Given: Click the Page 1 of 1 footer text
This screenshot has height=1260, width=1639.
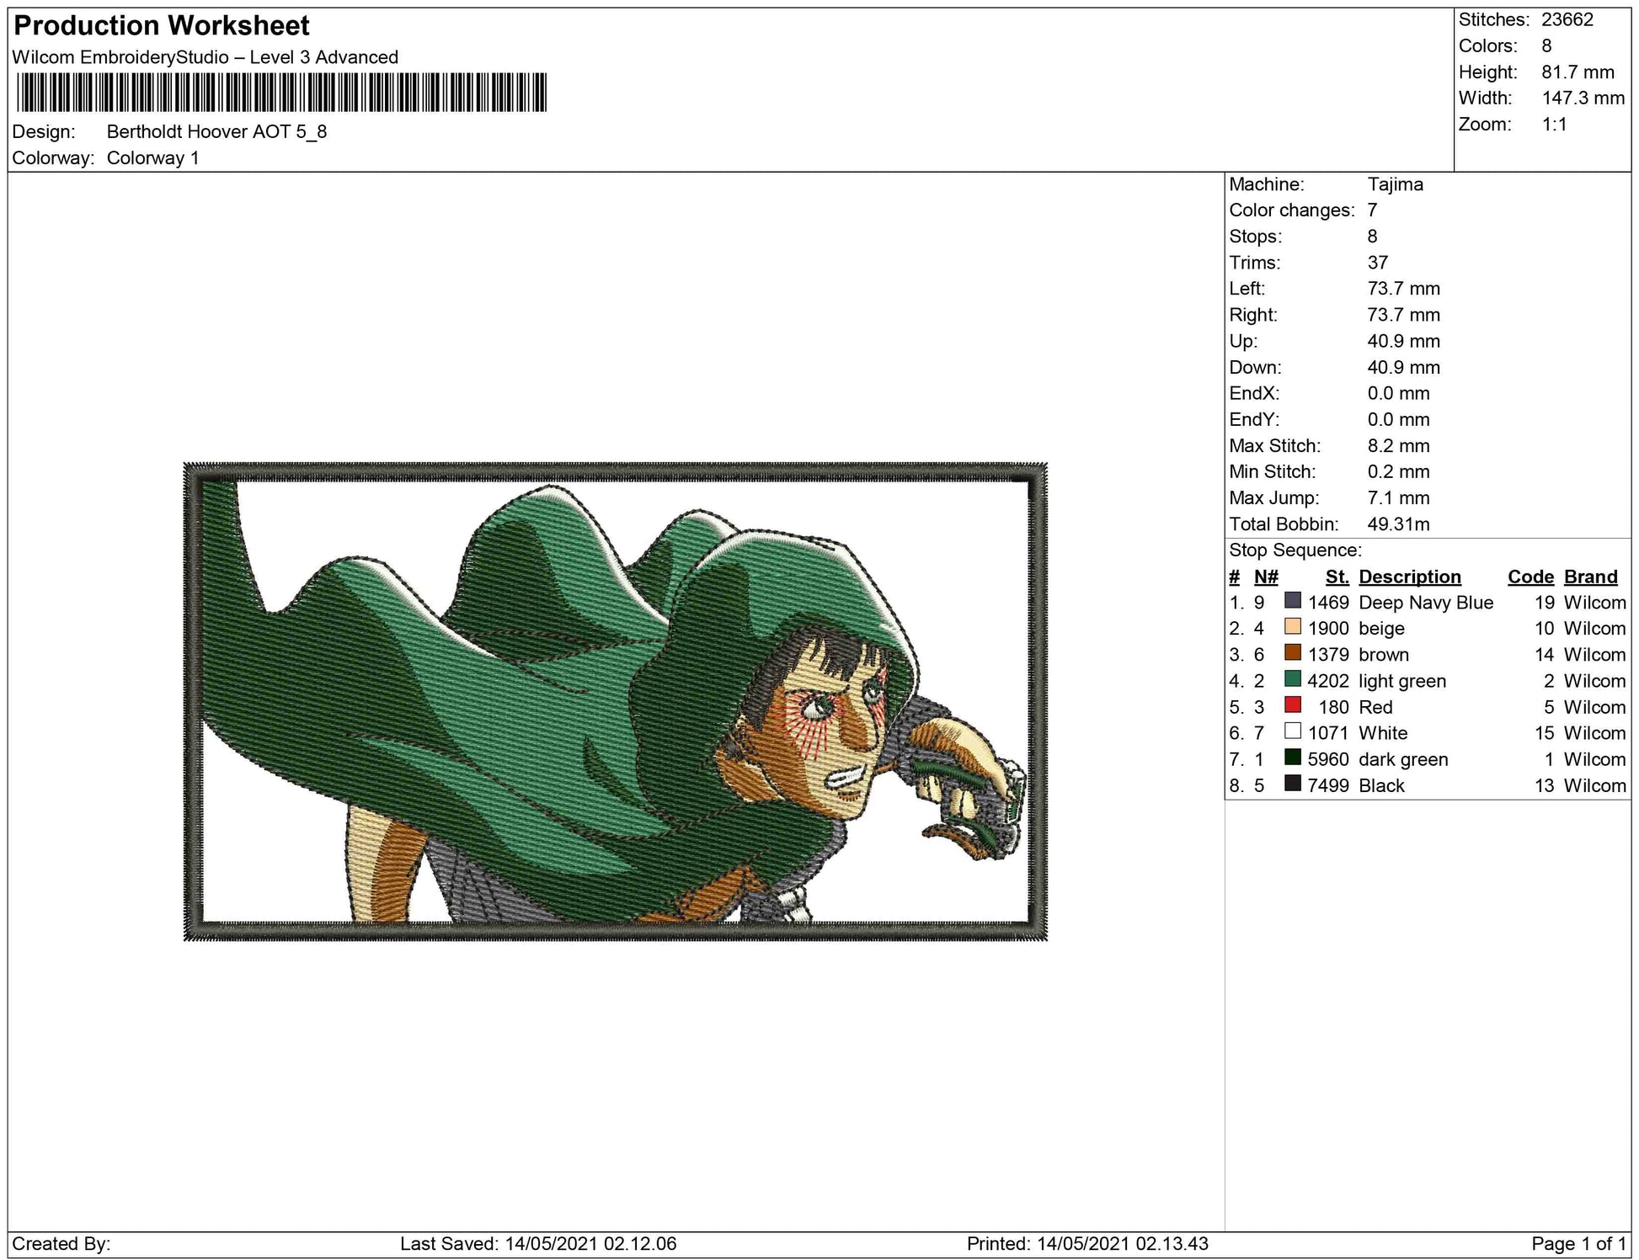Looking at the screenshot, I should click(1578, 1243).
